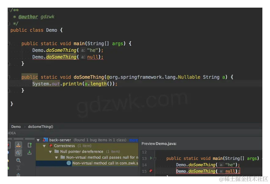
Task: Toggle the fold marker at the Javadoc comment start
Action: click(9, 10)
